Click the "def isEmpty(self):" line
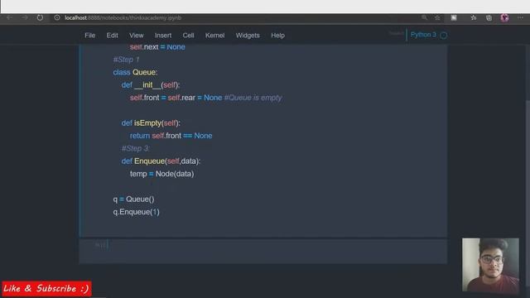 (151, 123)
